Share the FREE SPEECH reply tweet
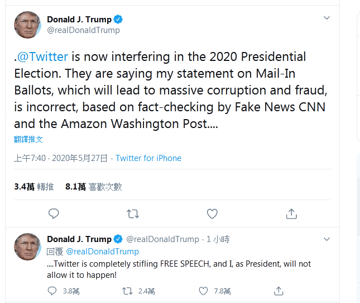The width and height of the screenshot is (360, 303). pos(279,291)
